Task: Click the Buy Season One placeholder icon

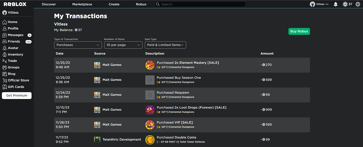Action: click(150, 80)
